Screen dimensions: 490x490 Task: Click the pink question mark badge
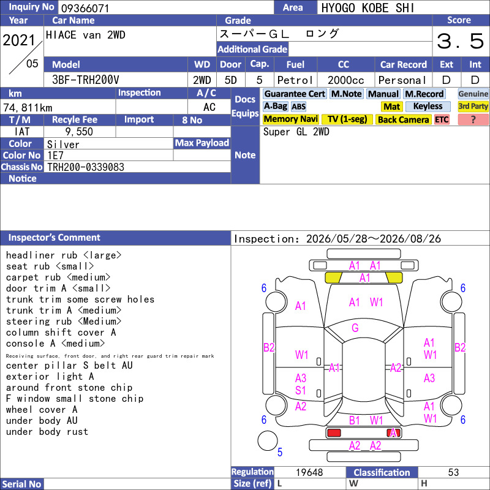pos(473,119)
